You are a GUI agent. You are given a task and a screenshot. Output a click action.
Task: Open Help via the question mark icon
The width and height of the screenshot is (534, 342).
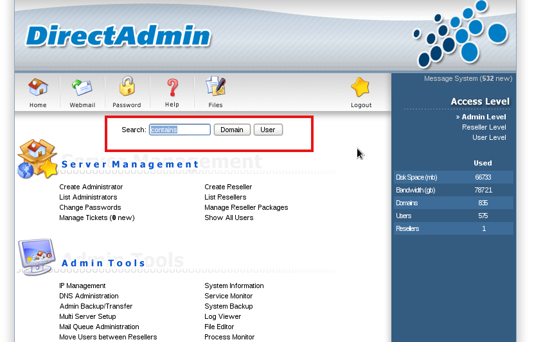click(172, 88)
